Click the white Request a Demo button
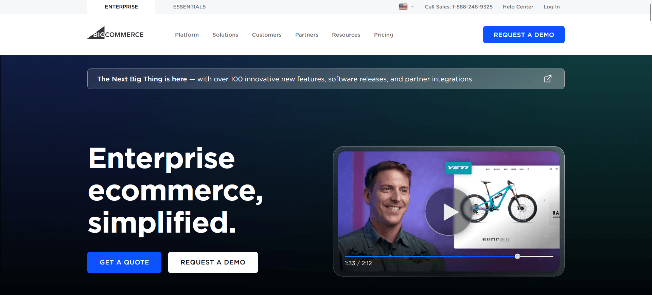Image resolution: width=652 pixels, height=295 pixels. pos(213,262)
